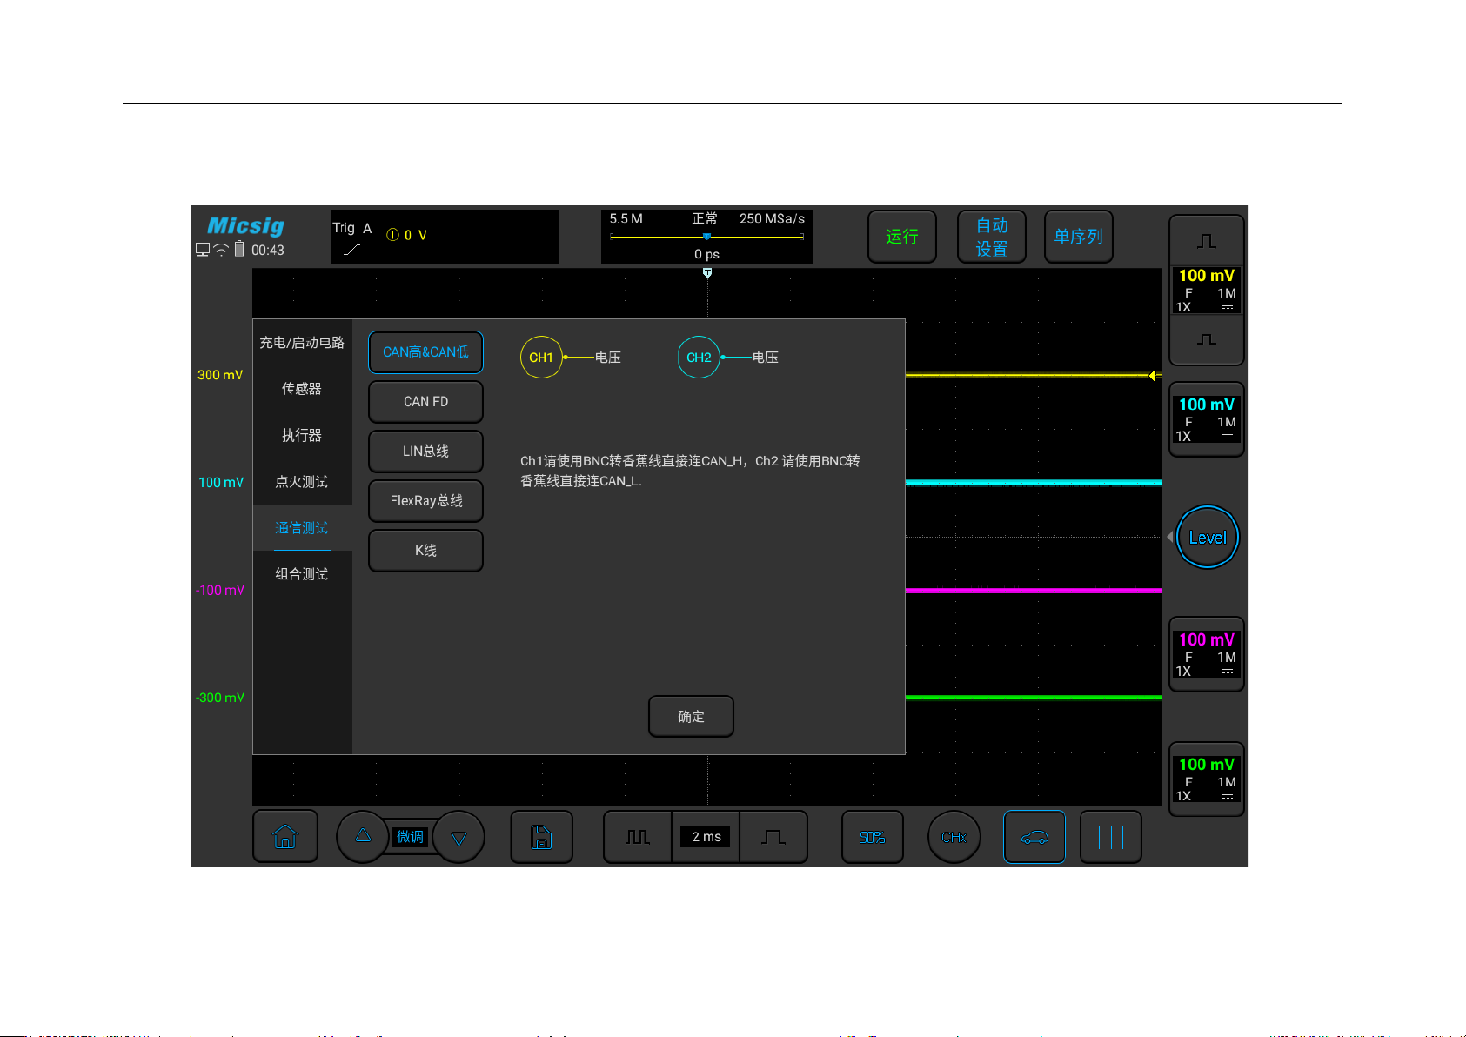The height and width of the screenshot is (1037, 1466).
Task: Tap the monitor connection status icon
Action: pos(203,250)
